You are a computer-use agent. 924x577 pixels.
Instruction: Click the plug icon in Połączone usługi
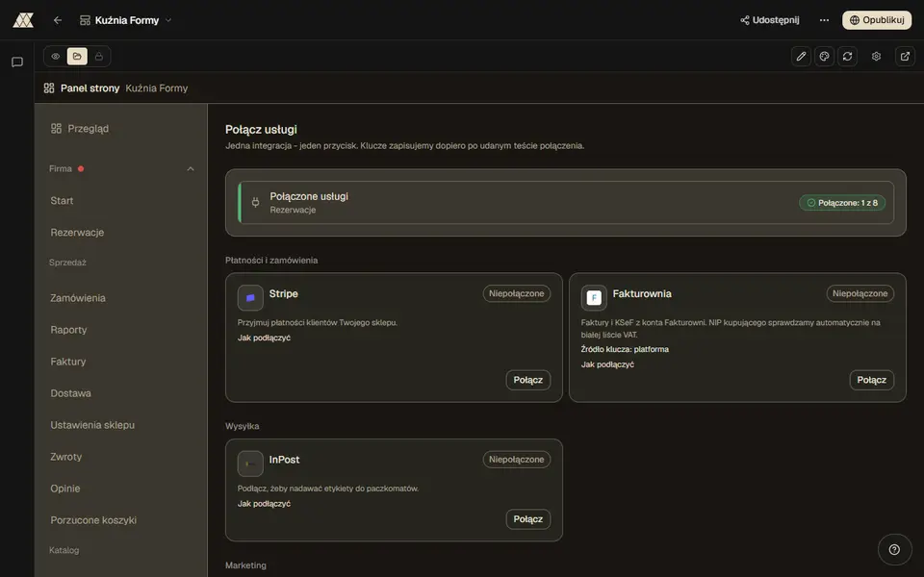pos(255,203)
